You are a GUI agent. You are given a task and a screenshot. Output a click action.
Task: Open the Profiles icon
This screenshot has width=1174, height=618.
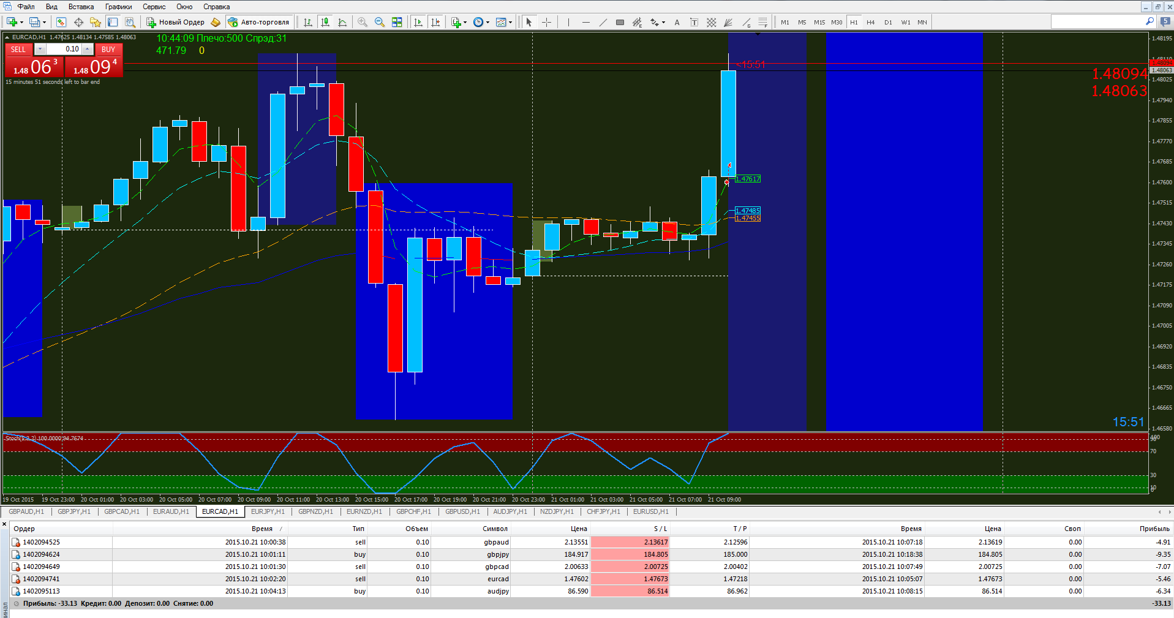[x=34, y=22]
